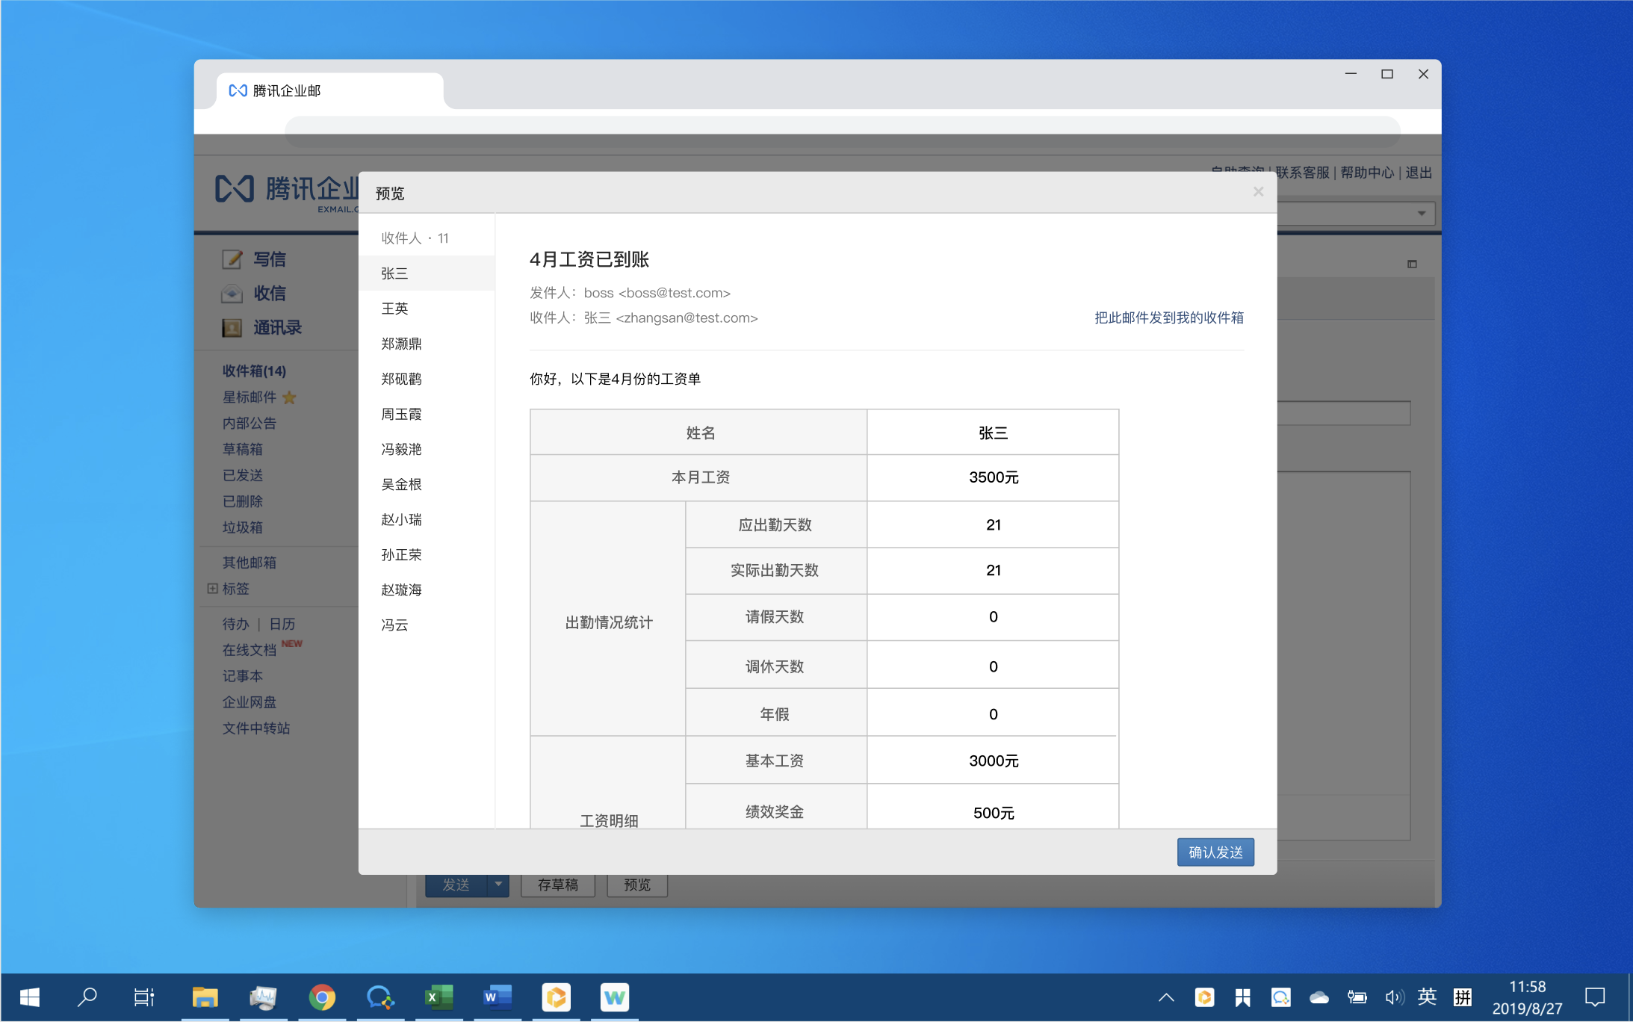Close the preview dialog with X
The image size is (1633, 1022).
(x=1258, y=192)
